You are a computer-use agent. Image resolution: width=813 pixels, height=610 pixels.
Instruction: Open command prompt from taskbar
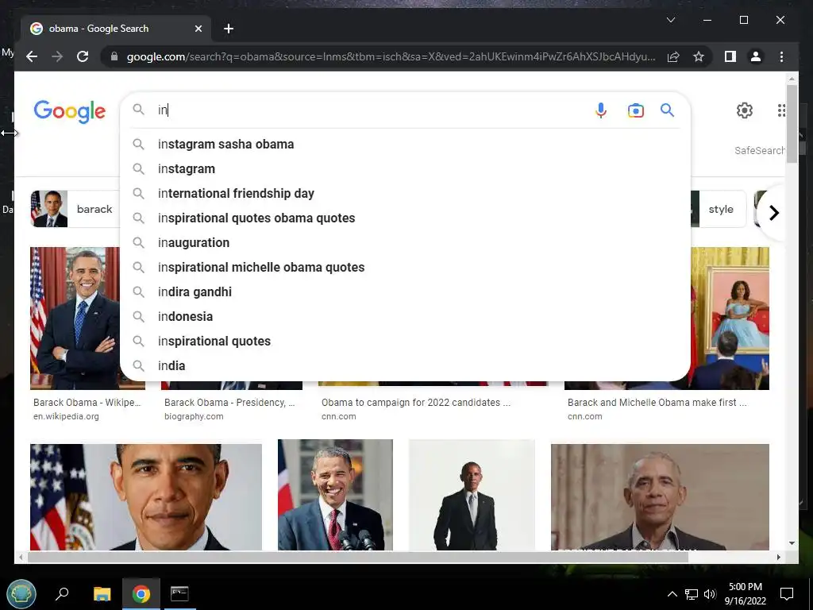coord(179,593)
